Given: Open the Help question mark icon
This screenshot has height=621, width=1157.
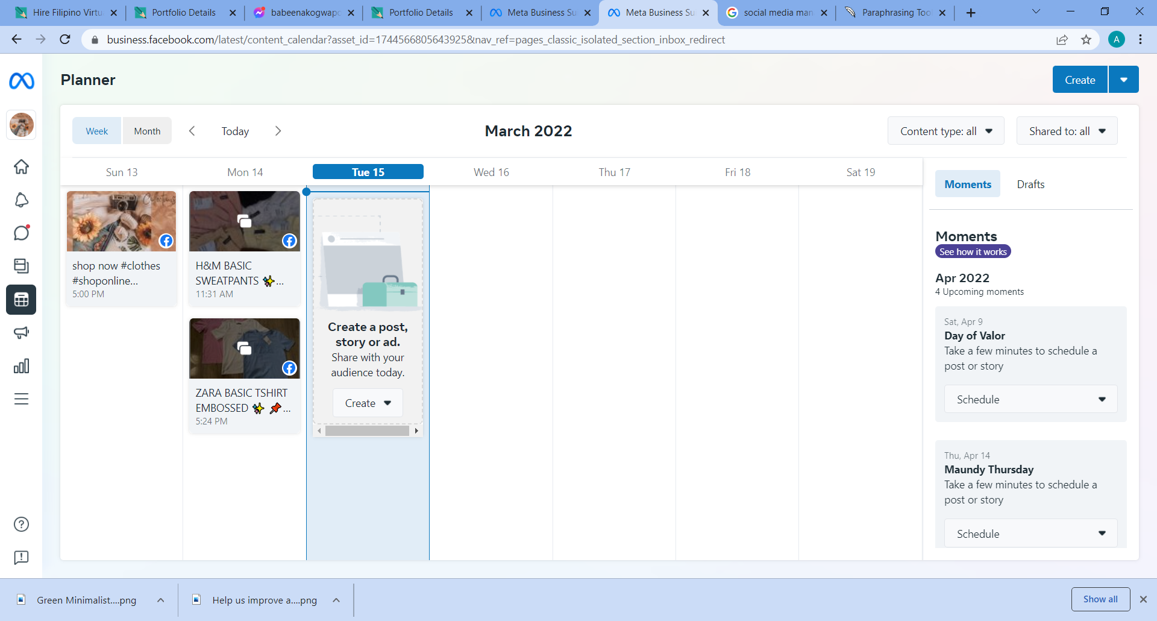Looking at the screenshot, I should (x=22, y=525).
